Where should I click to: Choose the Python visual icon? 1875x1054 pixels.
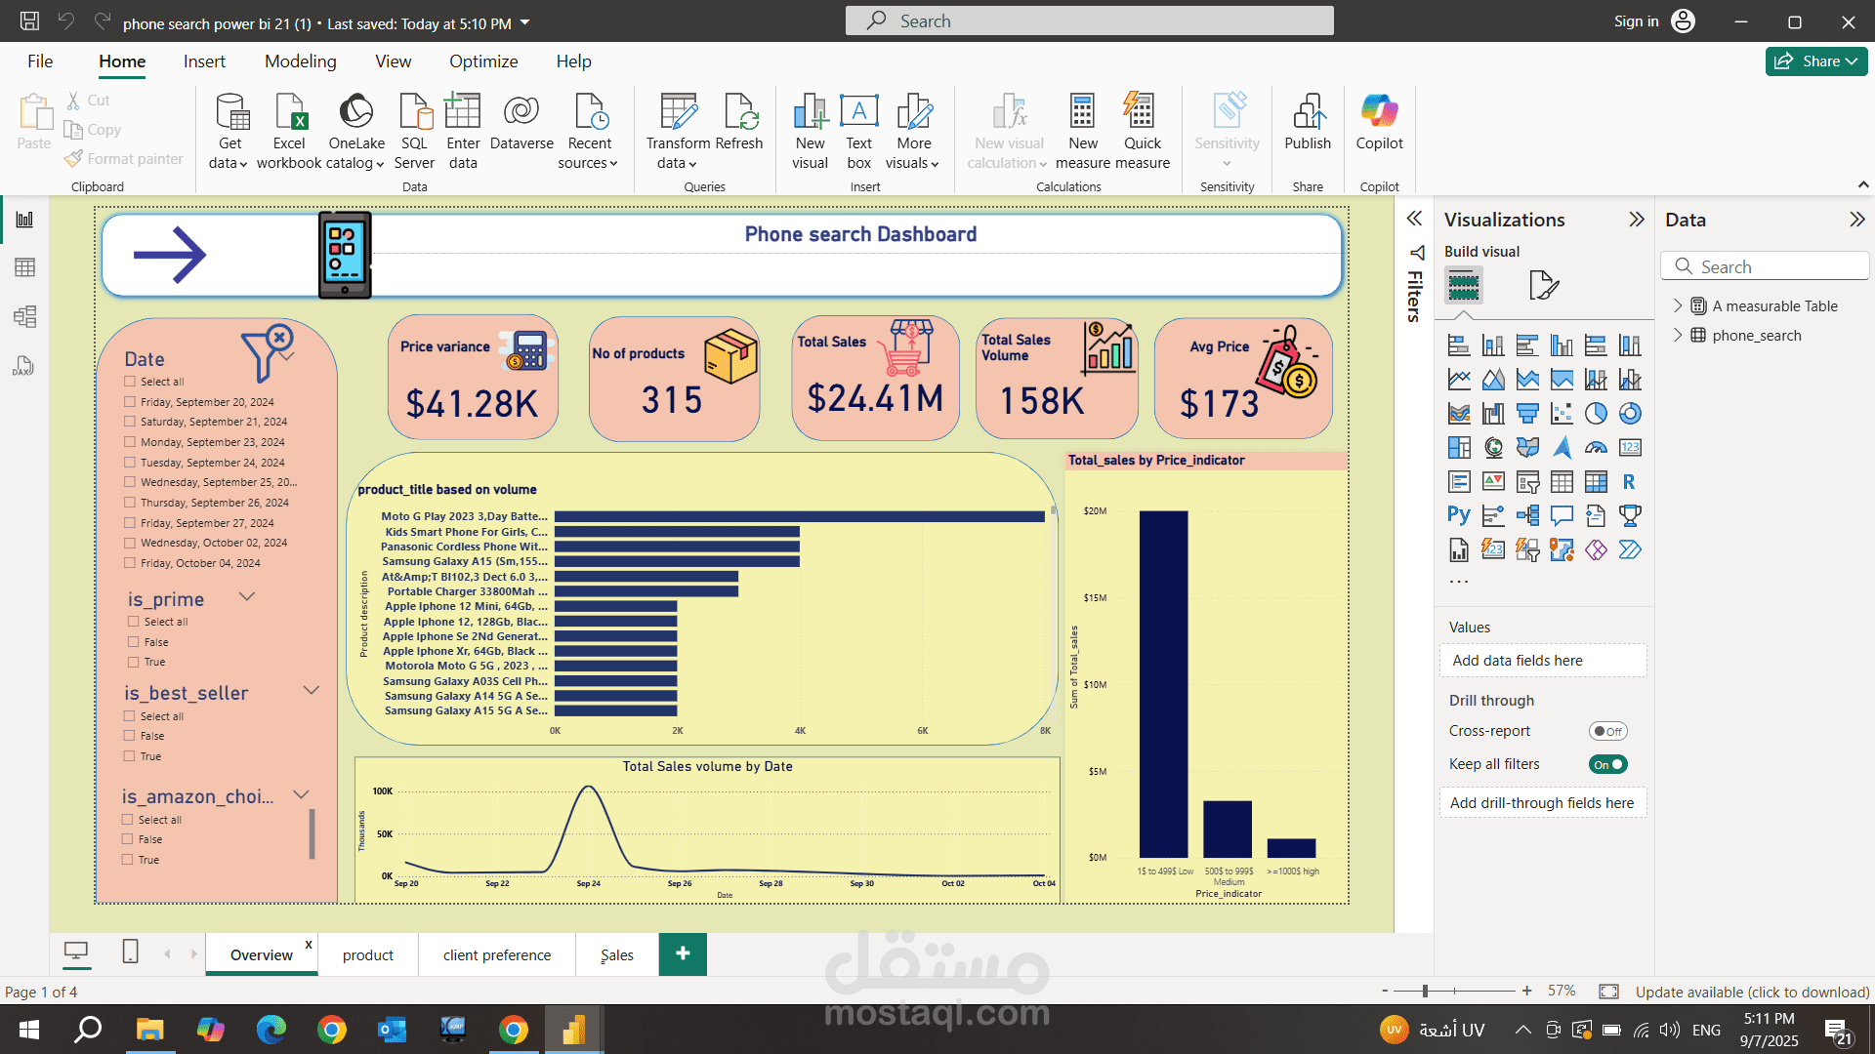click(x=1459, y=515)
